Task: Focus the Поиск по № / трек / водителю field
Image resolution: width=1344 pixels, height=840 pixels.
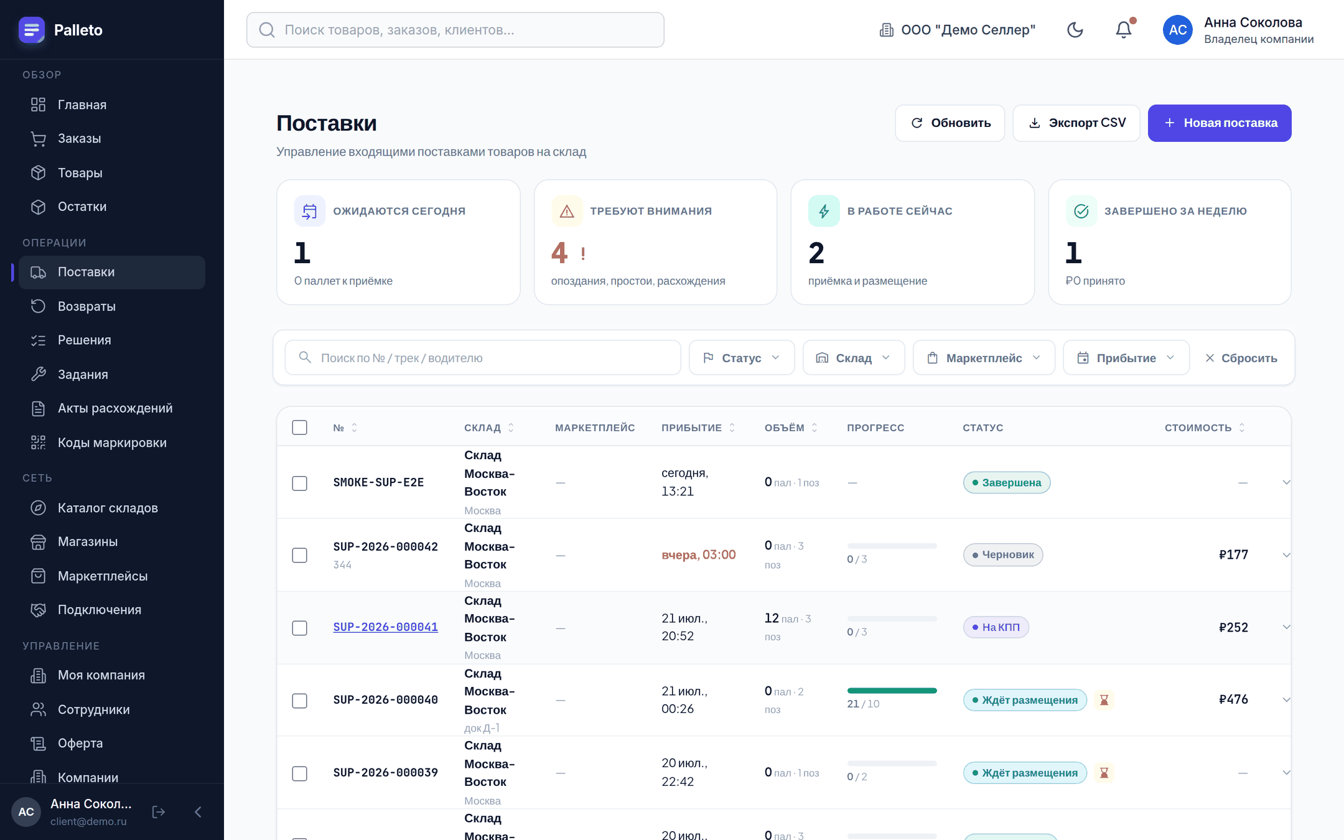Action: point(482,358)
